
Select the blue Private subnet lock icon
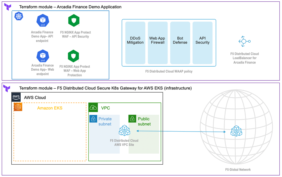(93, 119)
